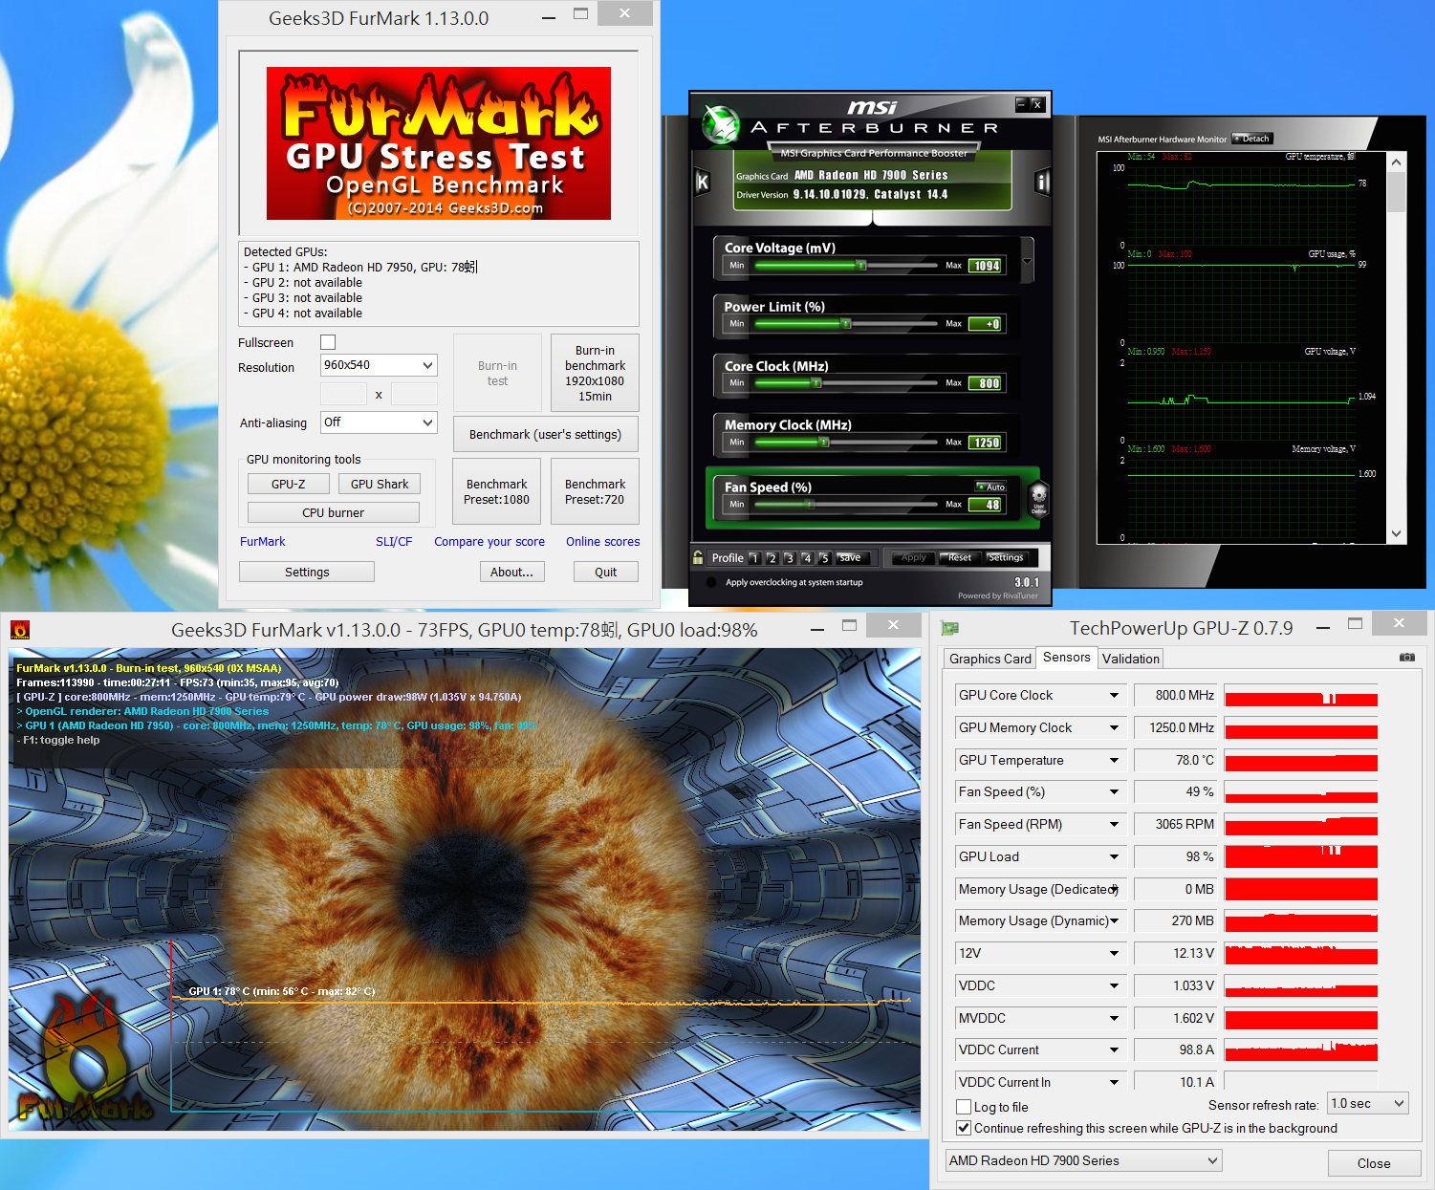1435x1190 pixels.
Task: Open the GPU Load sensor dropdown
Action: [x=1114, y=856]
